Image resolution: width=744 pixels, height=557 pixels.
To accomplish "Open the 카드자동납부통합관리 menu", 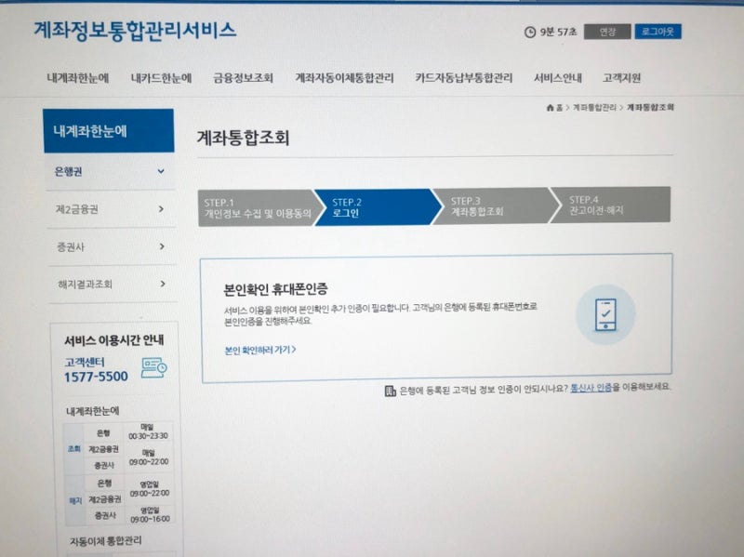I will click(x=463, y=78).
